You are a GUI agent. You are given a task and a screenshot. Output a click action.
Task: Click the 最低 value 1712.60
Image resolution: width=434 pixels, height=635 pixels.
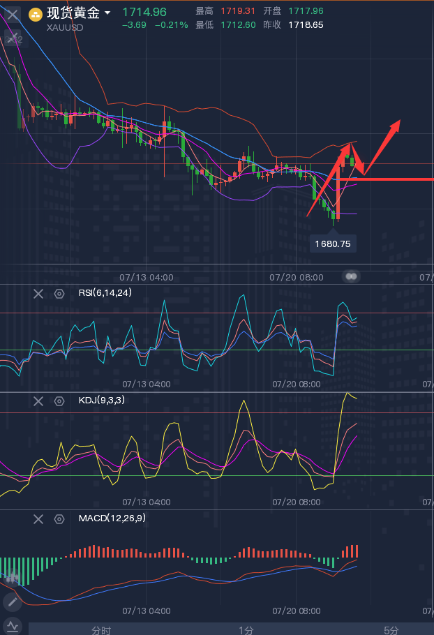(x=238, y=24)
